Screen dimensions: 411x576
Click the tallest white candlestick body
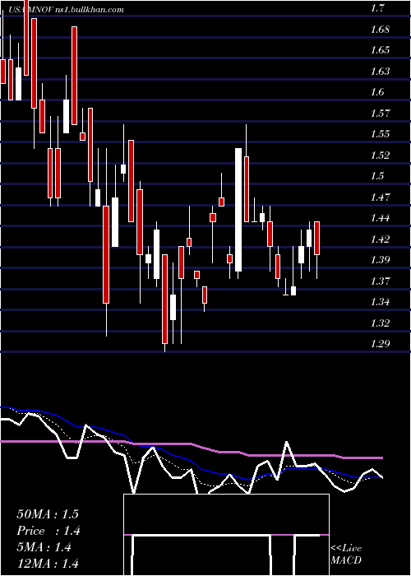coord(238,210)
